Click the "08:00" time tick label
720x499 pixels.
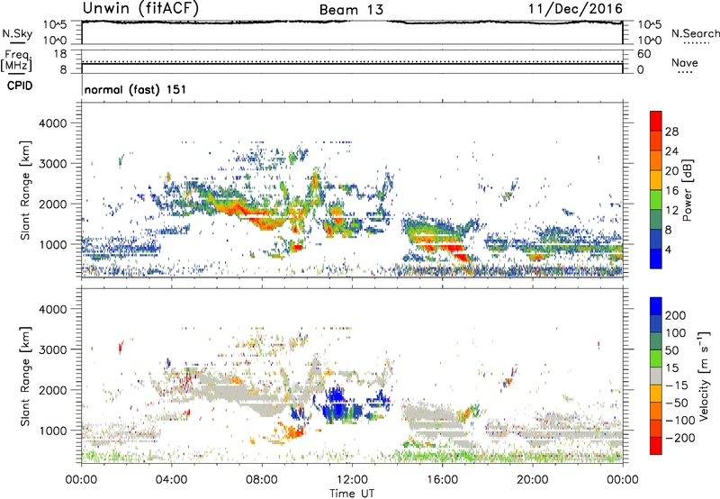[262, 480]
